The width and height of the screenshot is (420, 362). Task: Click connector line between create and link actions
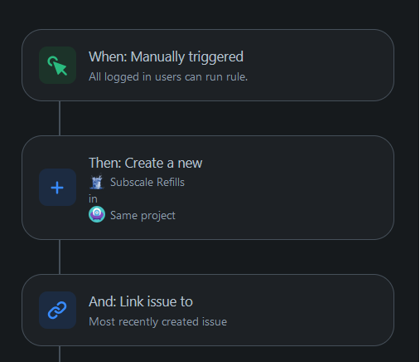tap(60, 257)
